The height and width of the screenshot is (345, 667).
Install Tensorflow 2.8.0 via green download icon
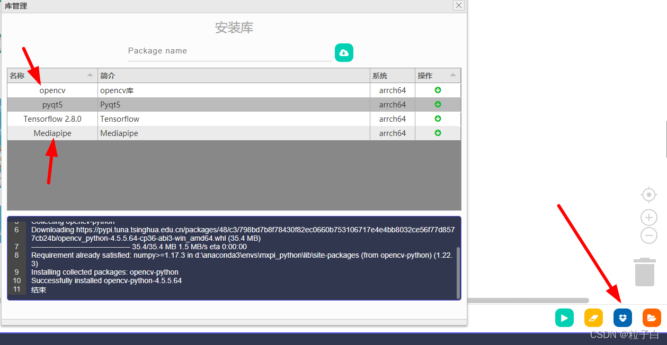[438, 119]
